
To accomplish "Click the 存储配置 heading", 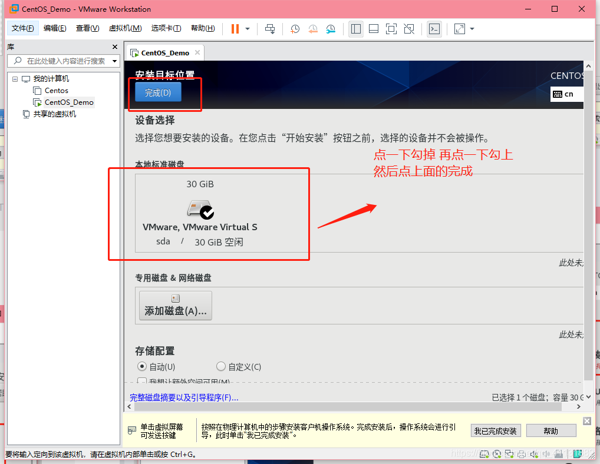I will pos(154,350).
